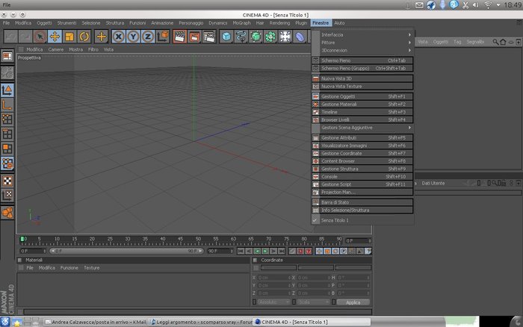Choose Schermo Pieno menu entry
Viewport: 523px width, 327px height.
[362, 60]
